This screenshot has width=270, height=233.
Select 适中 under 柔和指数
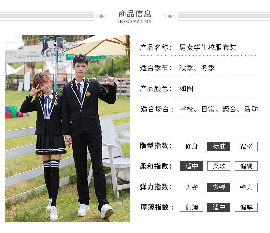pyautogui.click(x=191, y=166)
